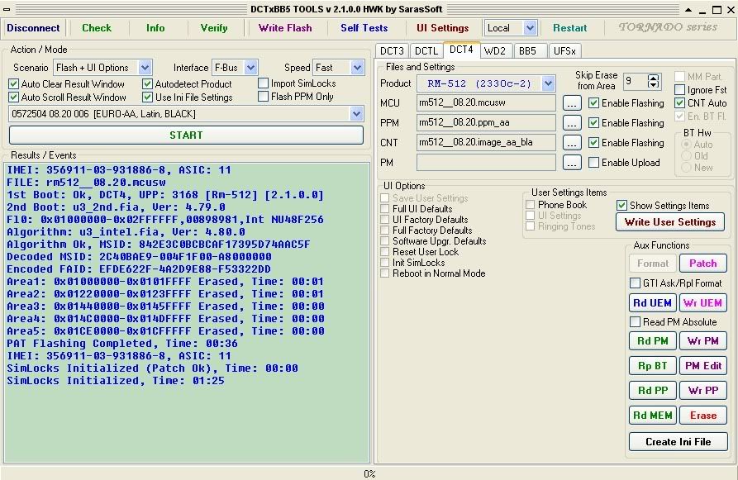
Task: Open the Local dropdown
Action: [x=530, y=28]
